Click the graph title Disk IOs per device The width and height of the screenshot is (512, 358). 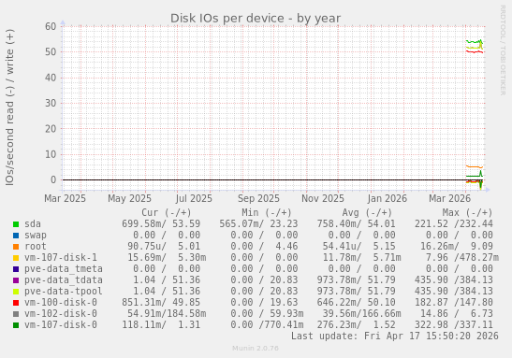pyautogui.click(x=256, y=19)
